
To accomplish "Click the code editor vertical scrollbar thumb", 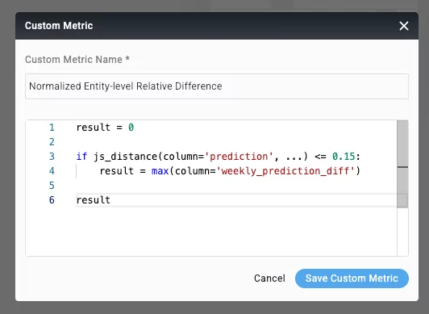I will tap(402, 144).
